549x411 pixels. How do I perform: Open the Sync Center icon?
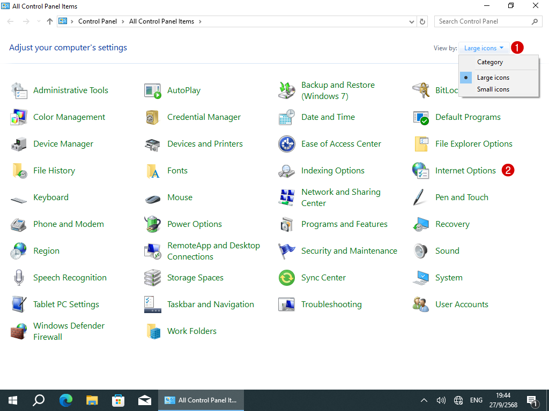coord(287,278)
